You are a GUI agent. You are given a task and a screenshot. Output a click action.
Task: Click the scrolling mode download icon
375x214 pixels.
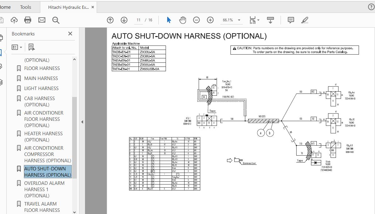click(x=270, y=20)
